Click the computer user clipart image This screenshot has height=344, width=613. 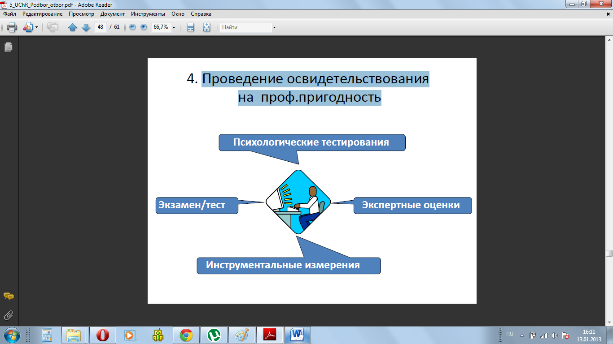point(298,202)
